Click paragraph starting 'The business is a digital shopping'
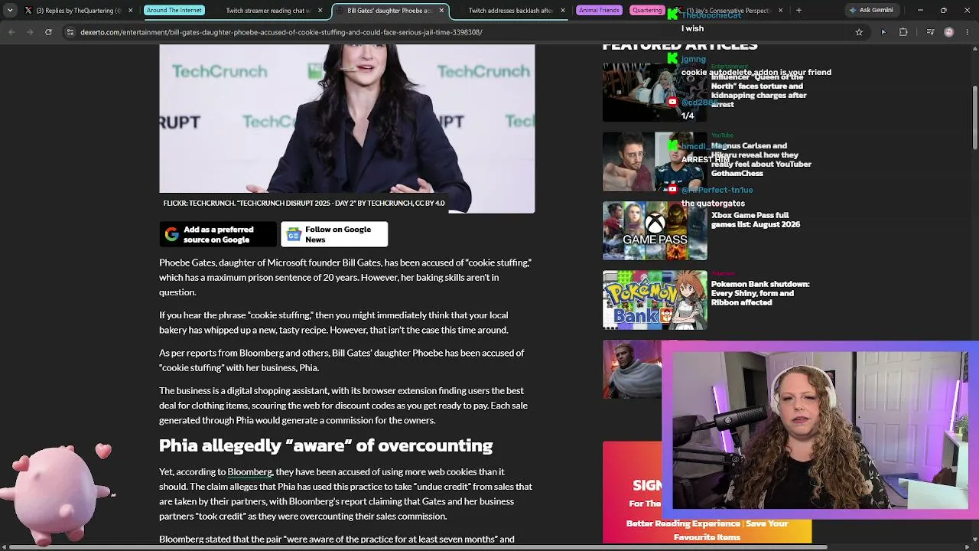Image resolution: width=979 pixels, height=551 pixels. tap(343, 406)
